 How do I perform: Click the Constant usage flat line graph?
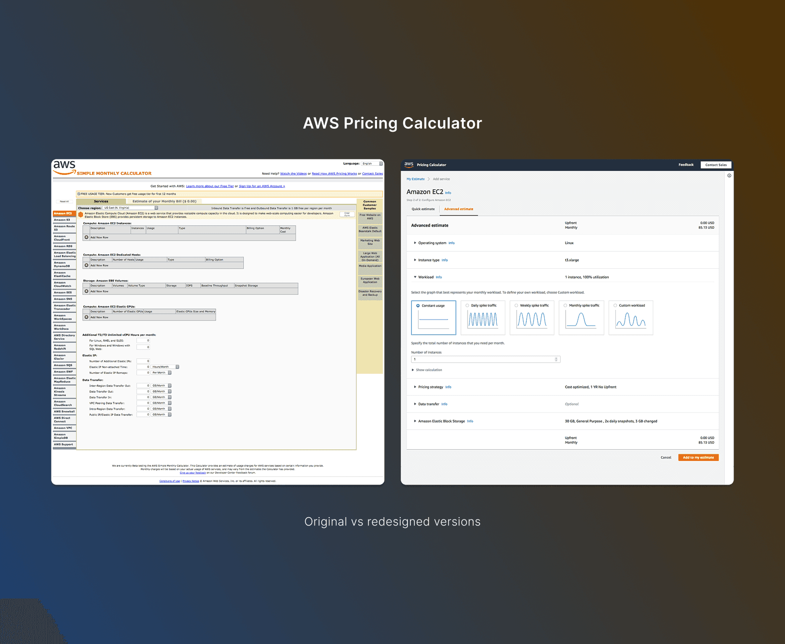tap(433, 320)
